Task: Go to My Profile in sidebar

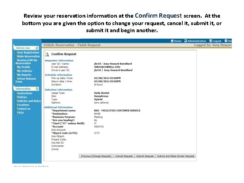Action: 23,67
